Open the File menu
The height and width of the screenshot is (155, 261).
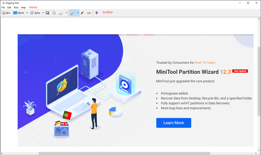coord(3,8)
